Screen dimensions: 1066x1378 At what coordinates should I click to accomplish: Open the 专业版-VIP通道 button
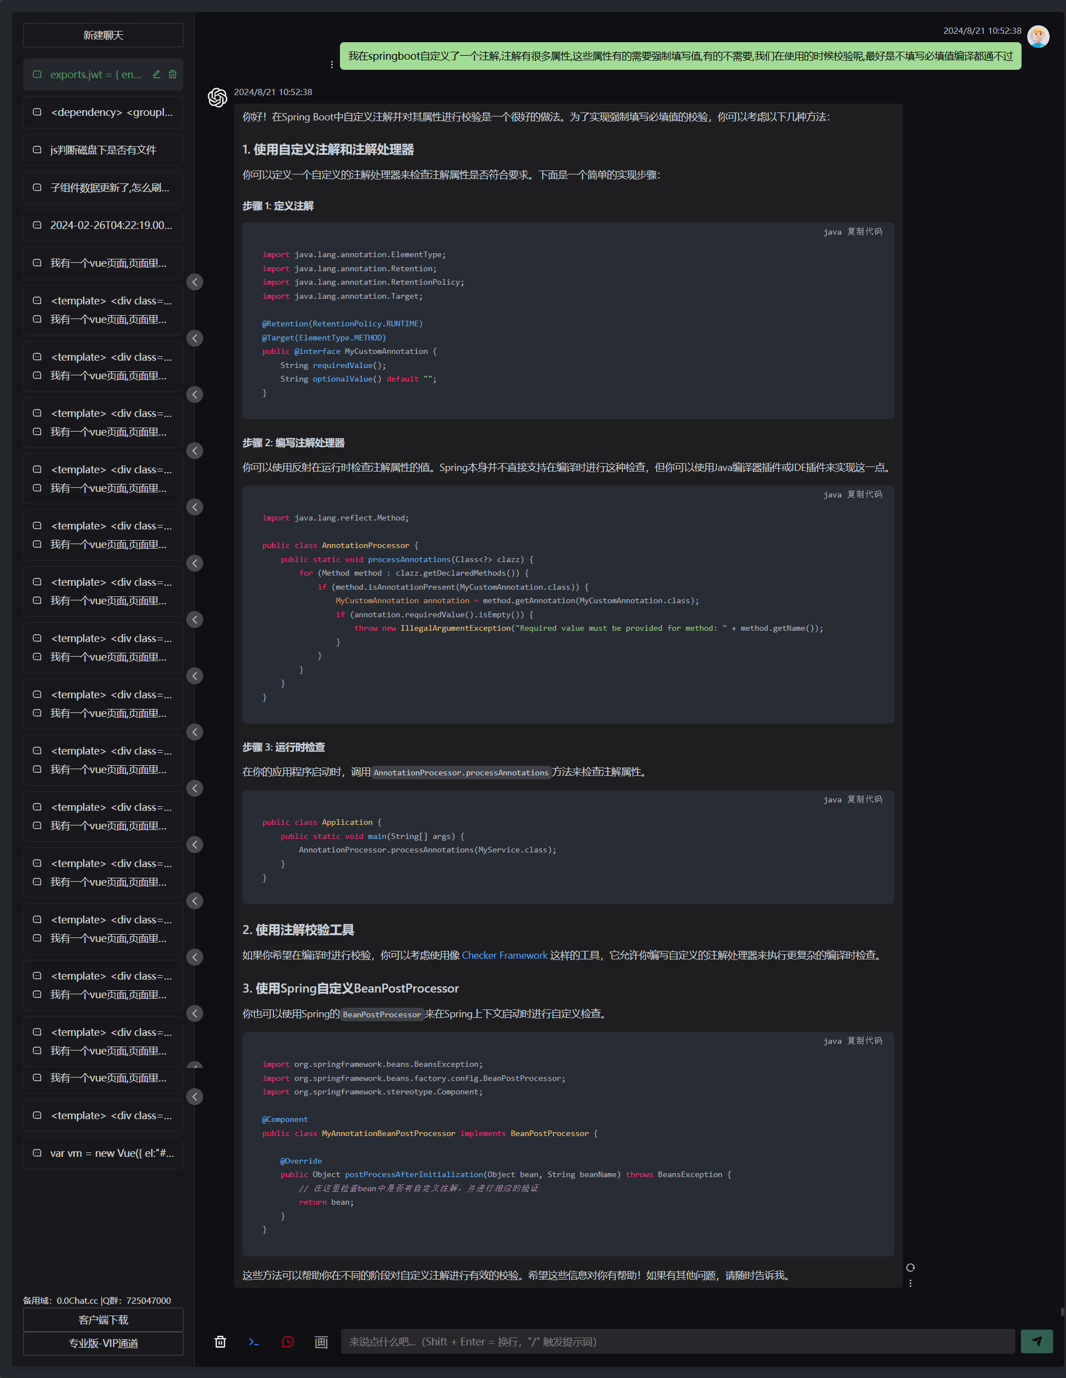point(104,1343)
